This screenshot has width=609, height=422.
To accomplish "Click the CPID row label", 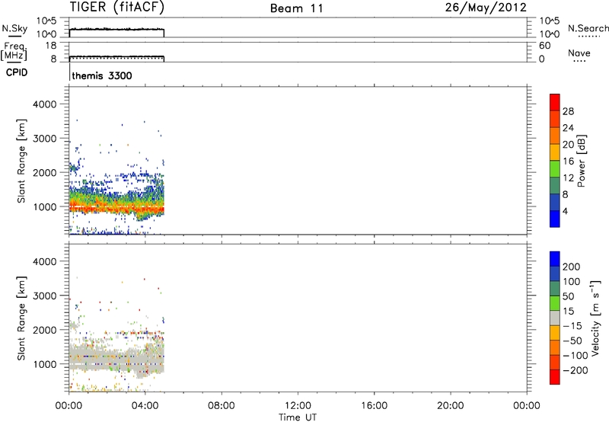I will (17, 72).
